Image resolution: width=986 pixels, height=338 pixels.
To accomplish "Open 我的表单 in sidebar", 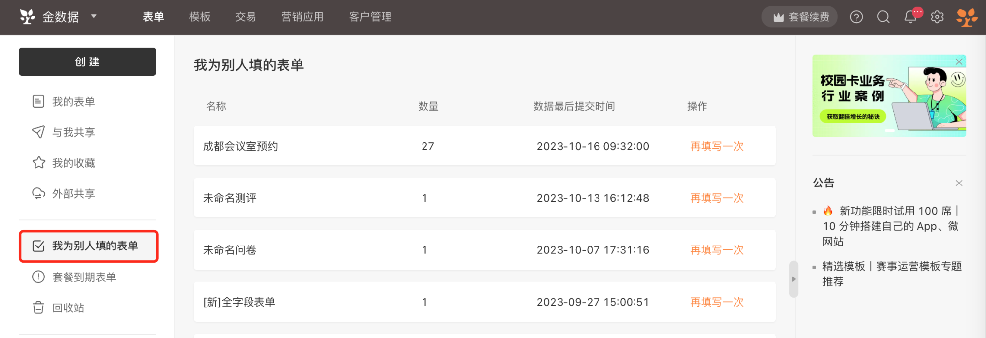I will (x=64, y=102).
